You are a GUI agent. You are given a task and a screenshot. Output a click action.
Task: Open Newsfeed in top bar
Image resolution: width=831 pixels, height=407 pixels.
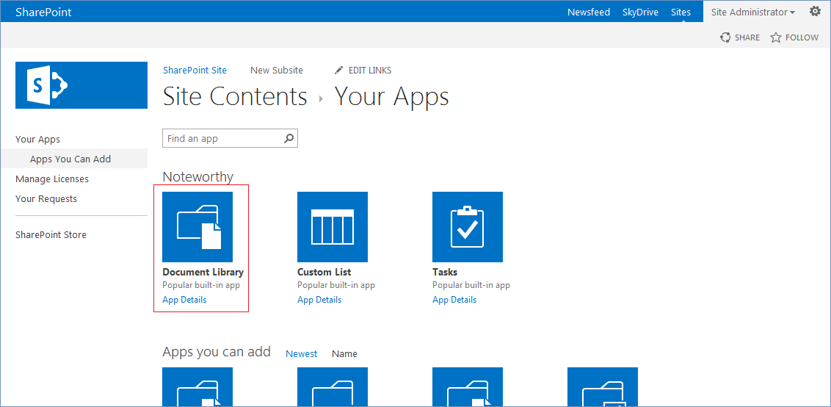coord(589,12)
